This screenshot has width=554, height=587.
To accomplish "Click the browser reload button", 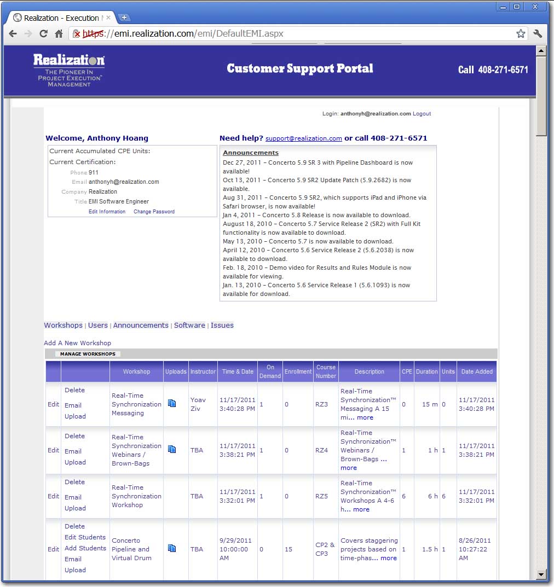I will point(43,34).
